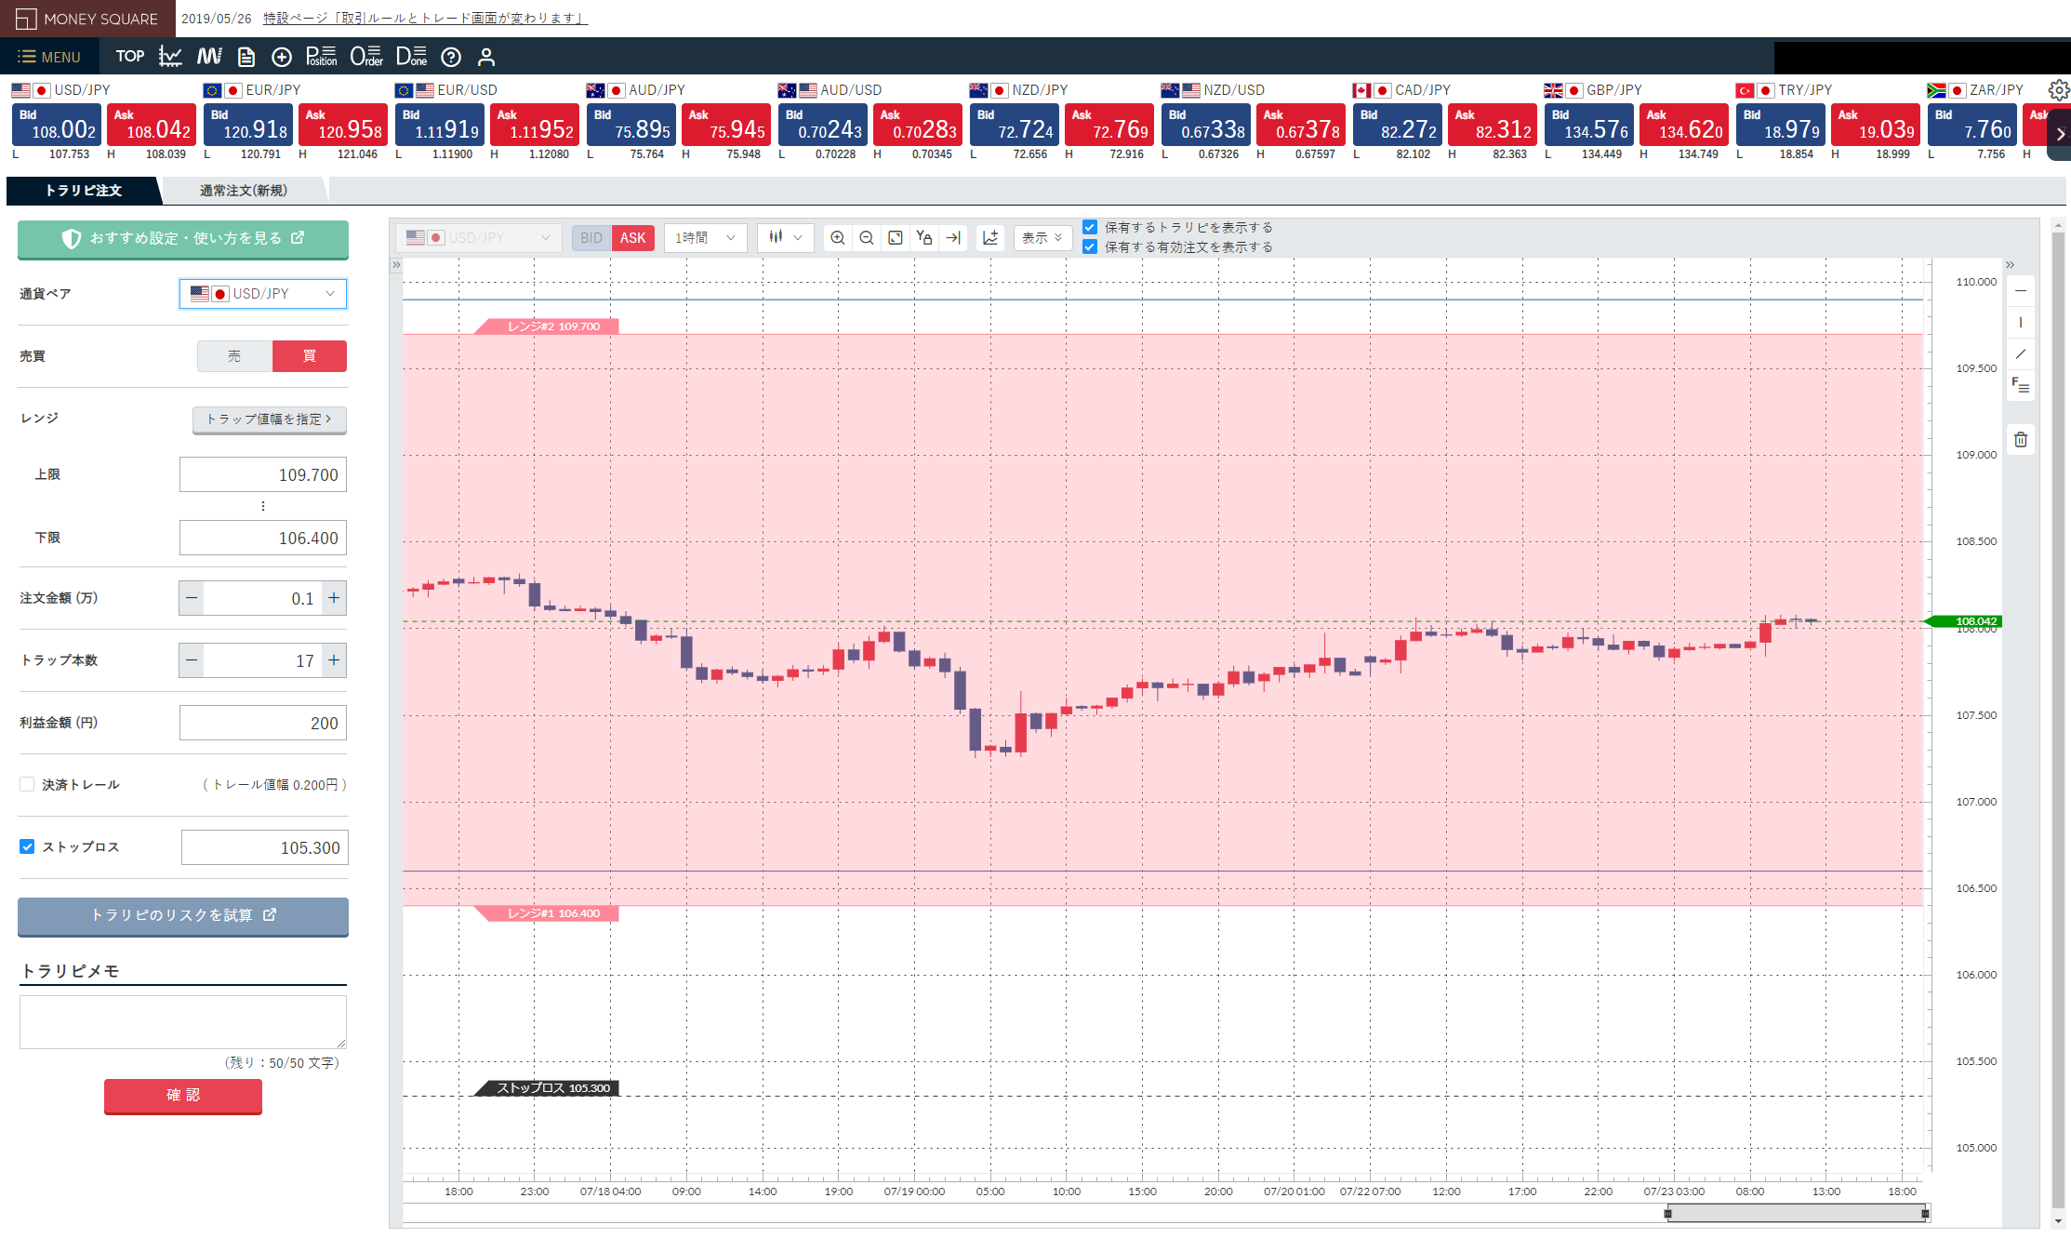Expand the 表示 display dropdown
This screenshot has width=2071, height=1238.
pos(1042,238)
